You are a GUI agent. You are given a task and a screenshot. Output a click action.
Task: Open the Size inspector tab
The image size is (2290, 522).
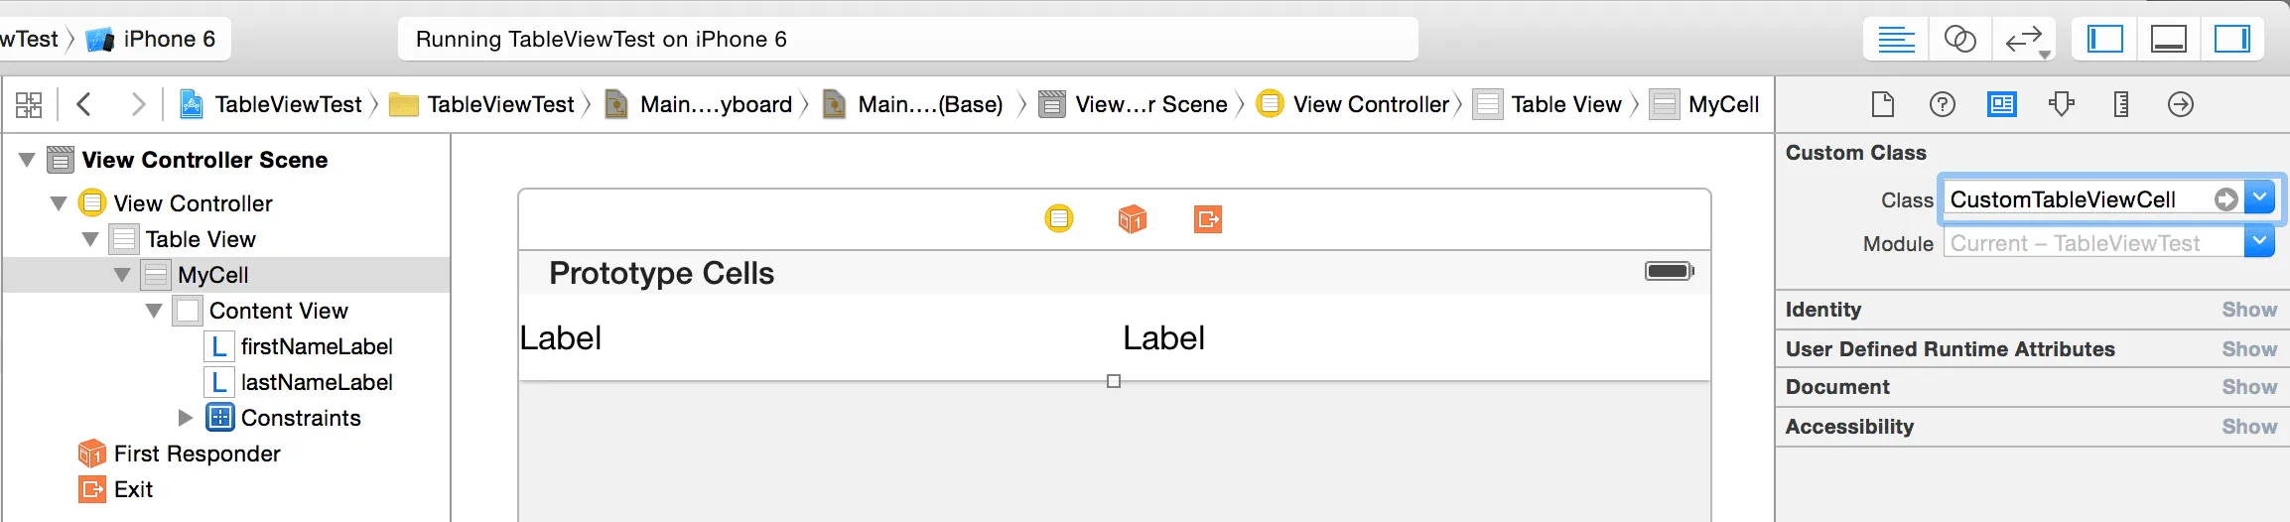tap(2120, 104)
